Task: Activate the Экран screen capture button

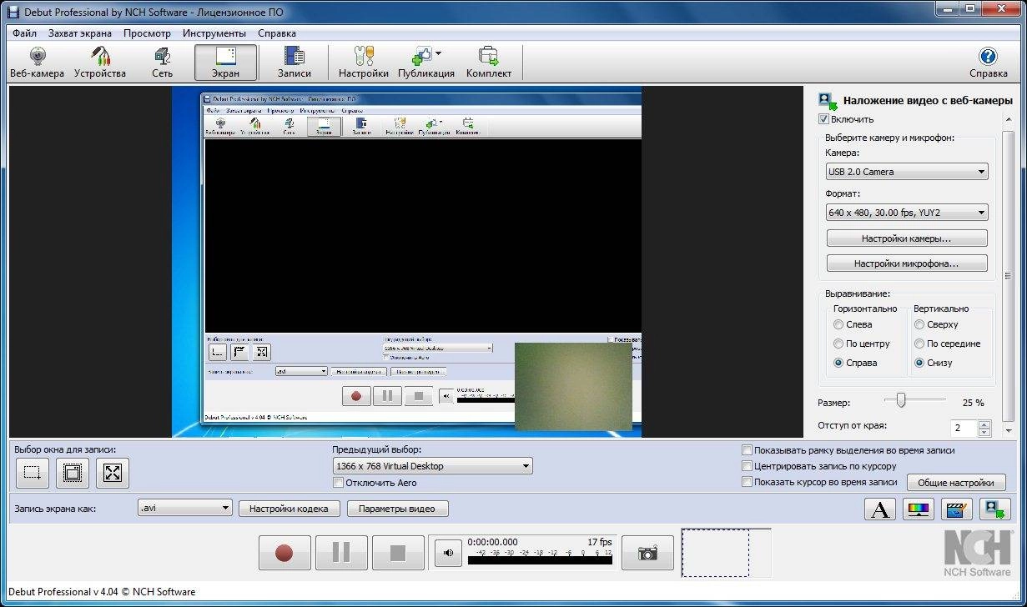Action: (225, 63)
